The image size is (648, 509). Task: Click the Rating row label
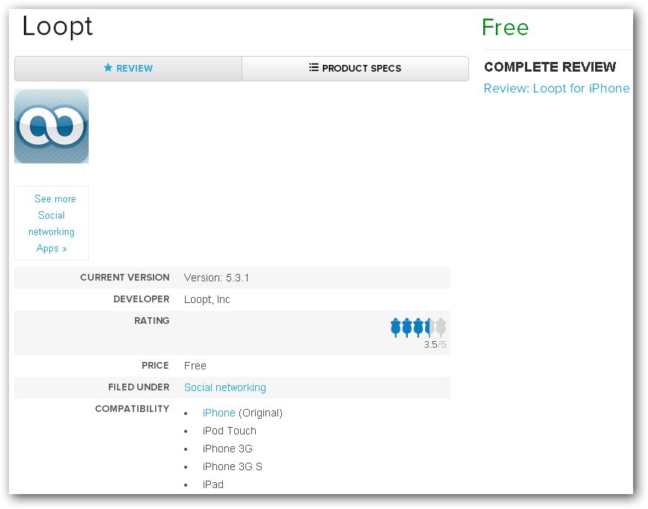[151, 320]
